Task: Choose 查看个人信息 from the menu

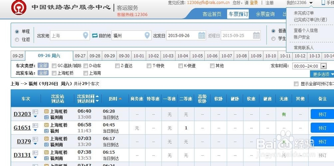Action: pos(306,30)
